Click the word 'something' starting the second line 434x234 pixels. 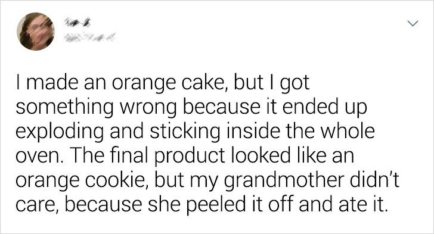click(x=65, y=108)
